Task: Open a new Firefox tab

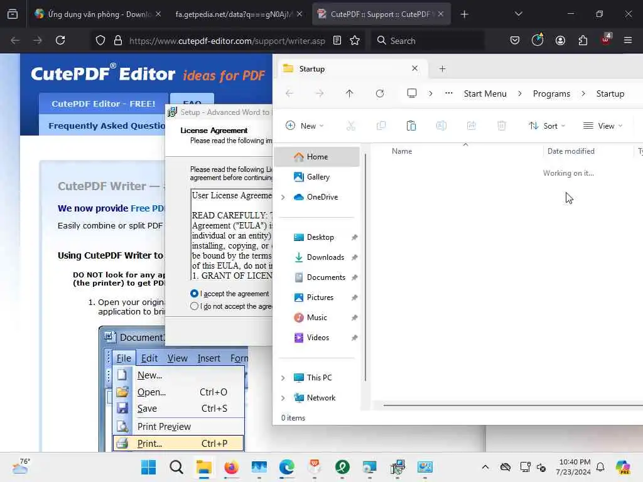Action: pos(464,14)
